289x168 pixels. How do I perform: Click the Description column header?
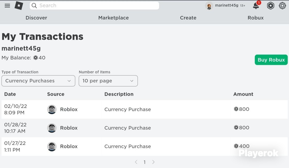point(119,94)
